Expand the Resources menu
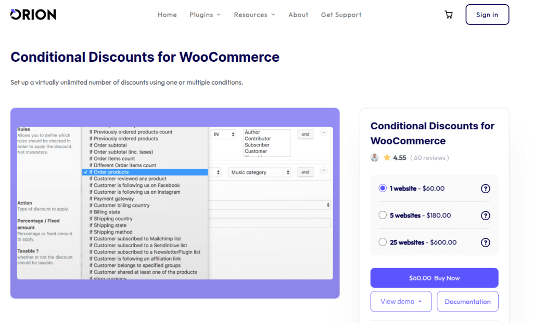Image resolution: width=533 pixels, height=323 pixels. click(254, 15)
